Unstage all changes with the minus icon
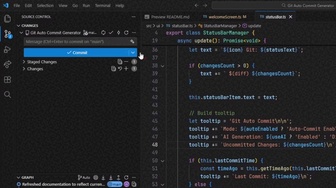 (126, 62)
